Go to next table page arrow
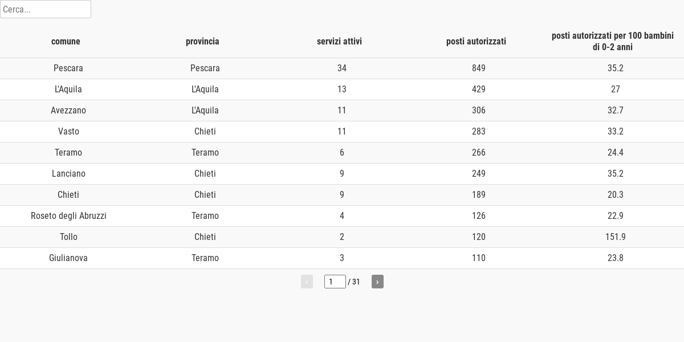Screen dimensions: 684x342 pyautogui.click(x=377, y=282)
